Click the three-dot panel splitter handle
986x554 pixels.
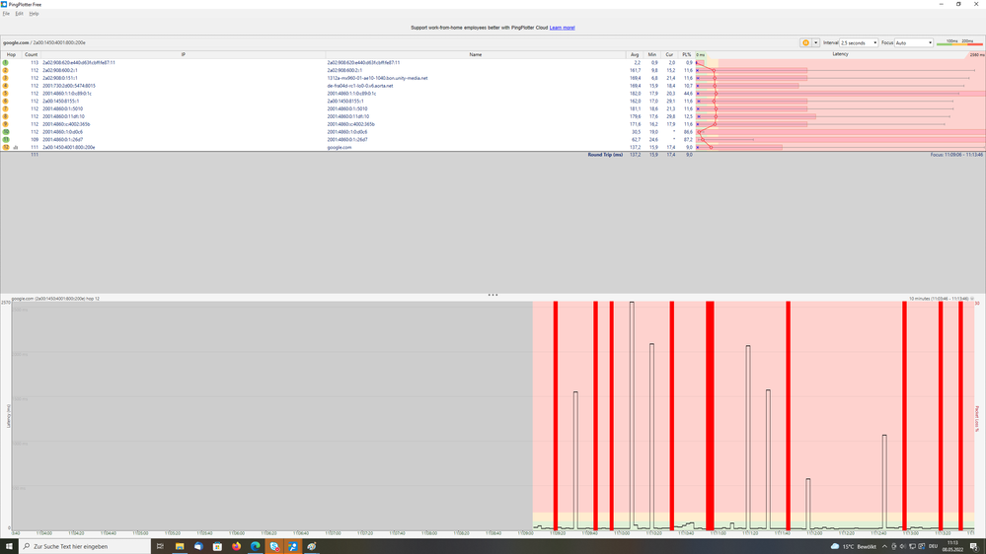point(493,295)
